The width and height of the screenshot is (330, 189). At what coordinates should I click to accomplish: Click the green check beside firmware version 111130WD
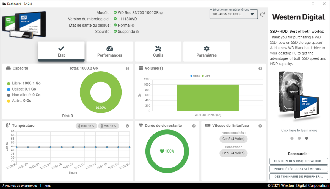115,19
